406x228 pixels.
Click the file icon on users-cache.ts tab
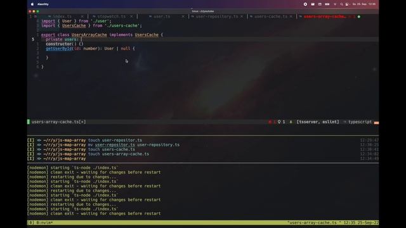click(251, 16)
